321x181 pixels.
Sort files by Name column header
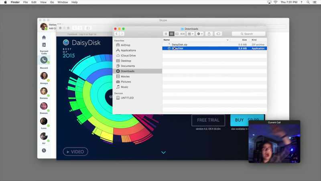167,40
